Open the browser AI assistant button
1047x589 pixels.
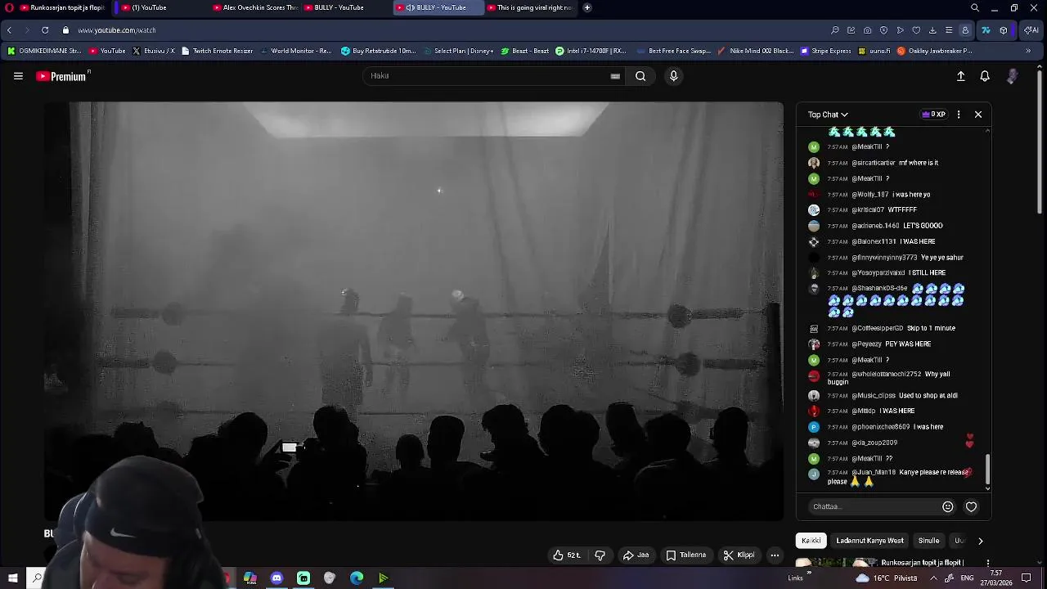pos(1031,30)
